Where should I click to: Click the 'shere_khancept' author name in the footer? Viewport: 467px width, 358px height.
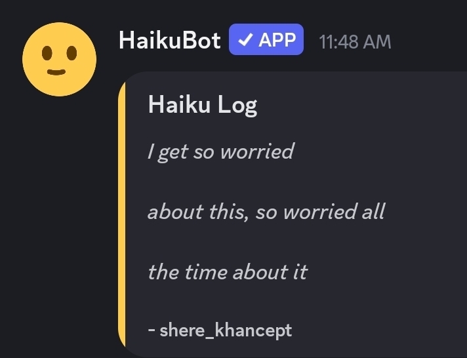coord(226,330)
